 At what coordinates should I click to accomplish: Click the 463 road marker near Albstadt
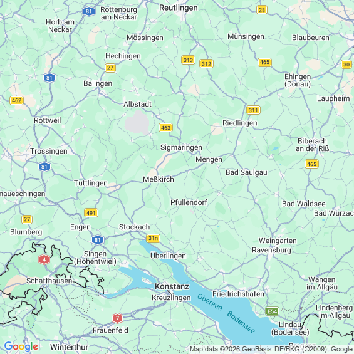pyautogui.click(x=165, y=128)
